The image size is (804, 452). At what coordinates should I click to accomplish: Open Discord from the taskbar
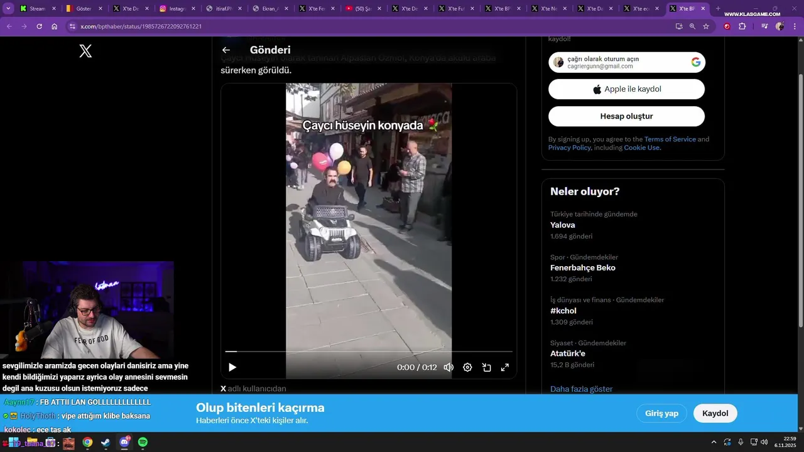coord(124,443)
